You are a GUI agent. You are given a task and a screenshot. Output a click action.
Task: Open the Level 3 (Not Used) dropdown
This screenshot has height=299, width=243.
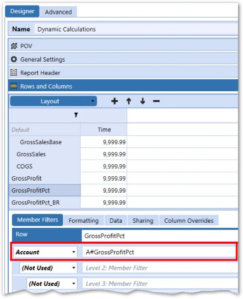tap(52, 283)
